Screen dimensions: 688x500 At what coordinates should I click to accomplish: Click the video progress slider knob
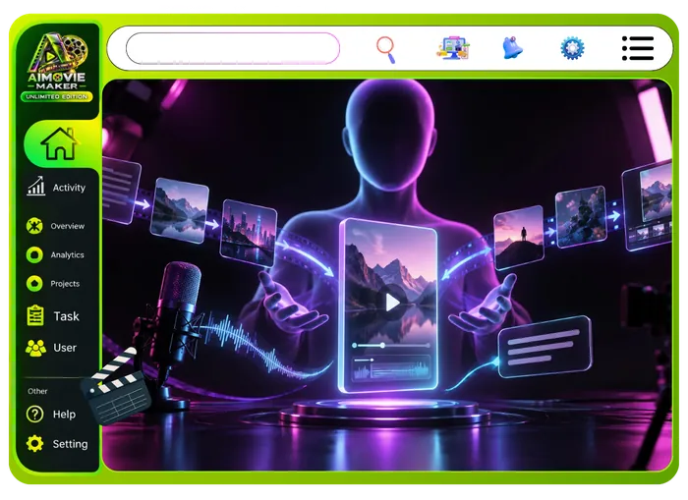coord(382,346)
